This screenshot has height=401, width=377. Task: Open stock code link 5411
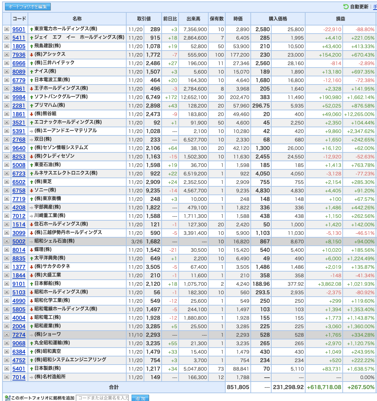click(19, 38)
